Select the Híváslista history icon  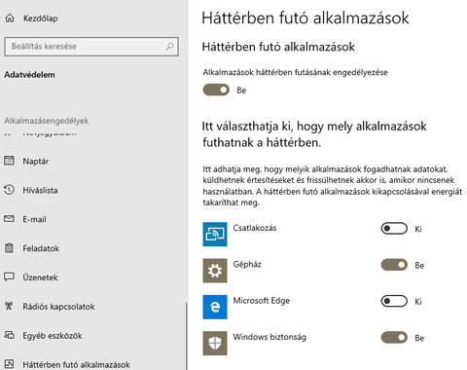pyautogui.click(x=9, y=190)
